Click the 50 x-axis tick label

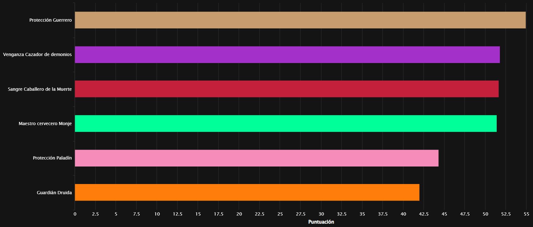(x=485, y=214)
